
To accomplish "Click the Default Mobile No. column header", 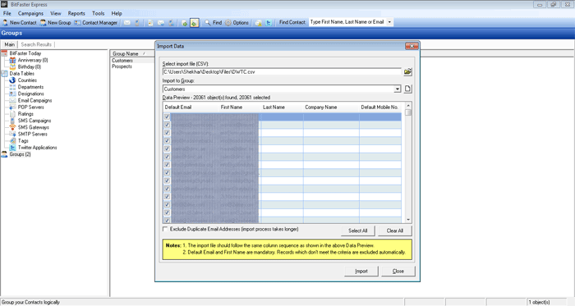I will tap(379, 107).
